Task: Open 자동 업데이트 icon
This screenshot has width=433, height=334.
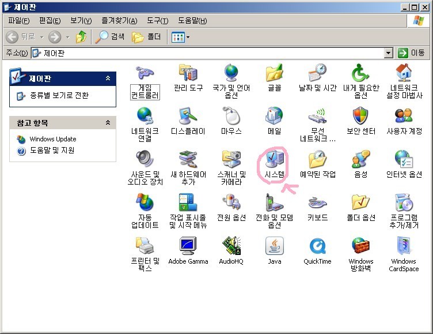Action: click(145, 211)
